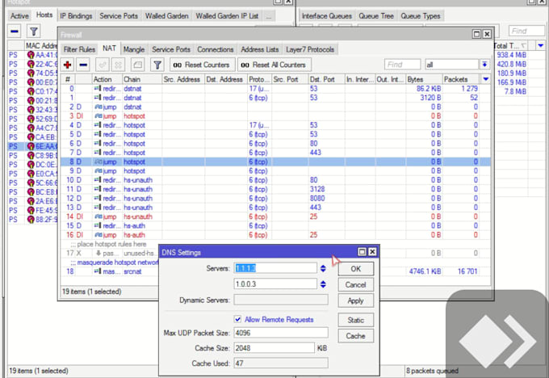Screen dimensions: 549x378
Task: Click the red plus add rule icon
Action: click(68, 65)
